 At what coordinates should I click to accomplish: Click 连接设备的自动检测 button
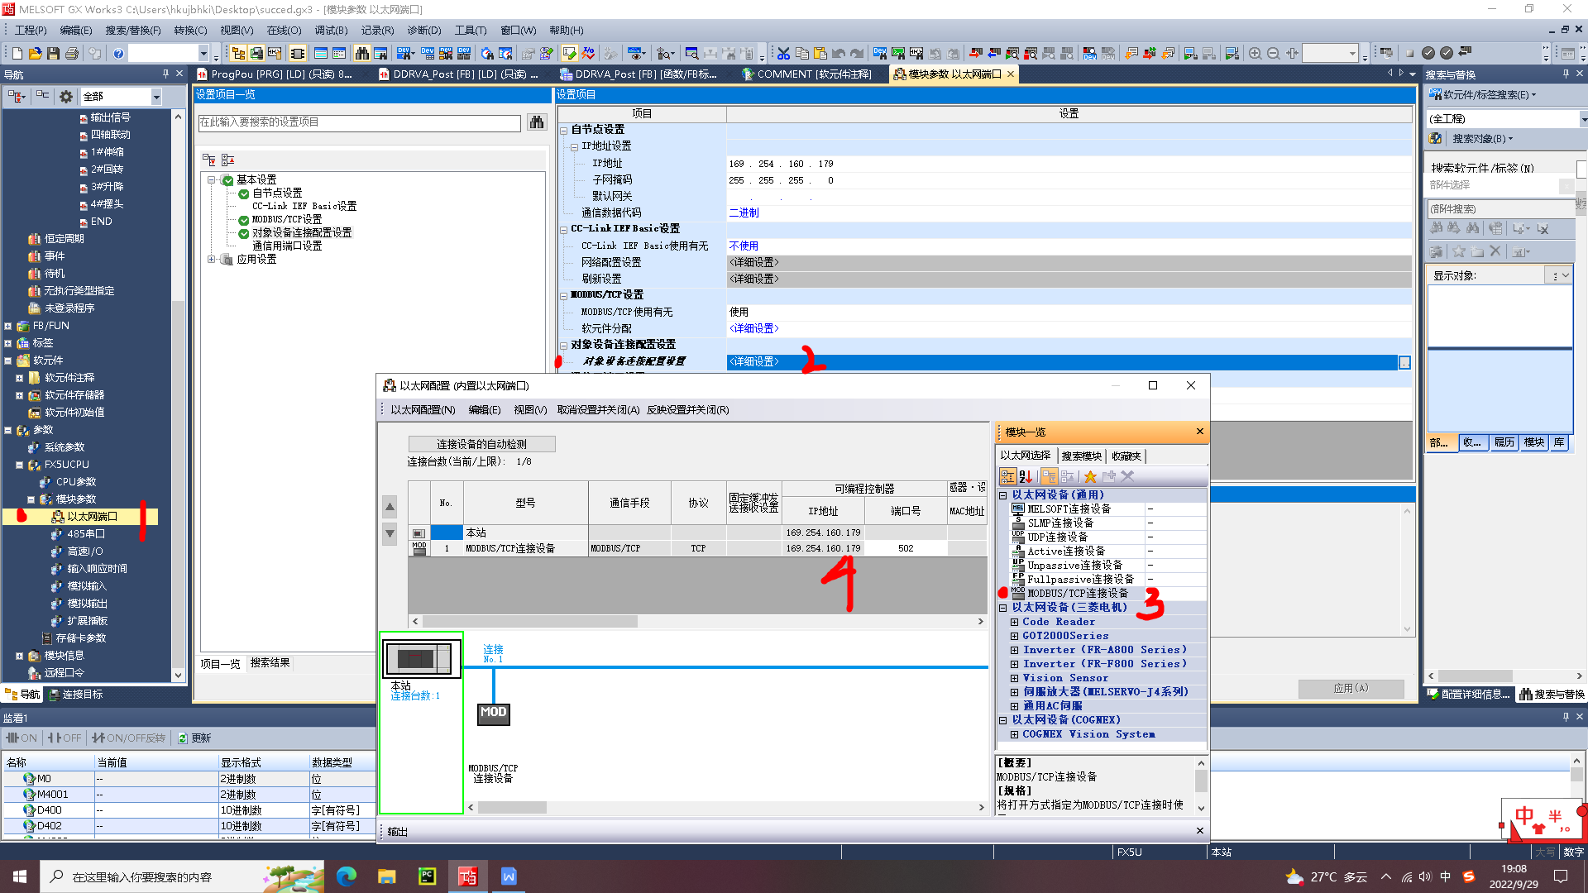tap(481, 444)
